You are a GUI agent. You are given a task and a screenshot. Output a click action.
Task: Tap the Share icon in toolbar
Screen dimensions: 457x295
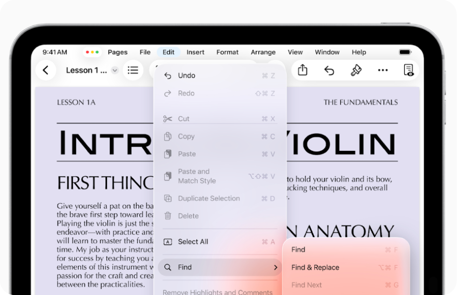(303, 70)
